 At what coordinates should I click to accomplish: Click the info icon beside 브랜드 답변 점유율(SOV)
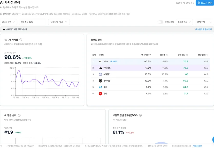tap(140, 115)
